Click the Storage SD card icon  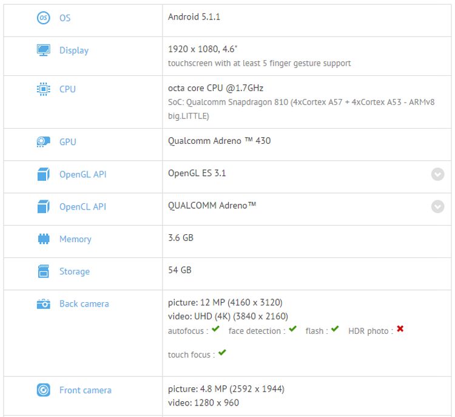pos(43,271)
